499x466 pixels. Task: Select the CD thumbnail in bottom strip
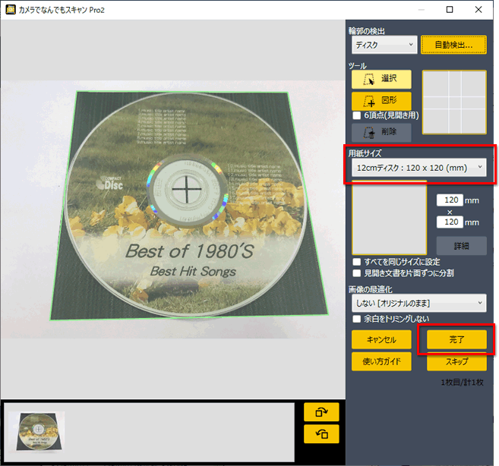coord(36,431)
